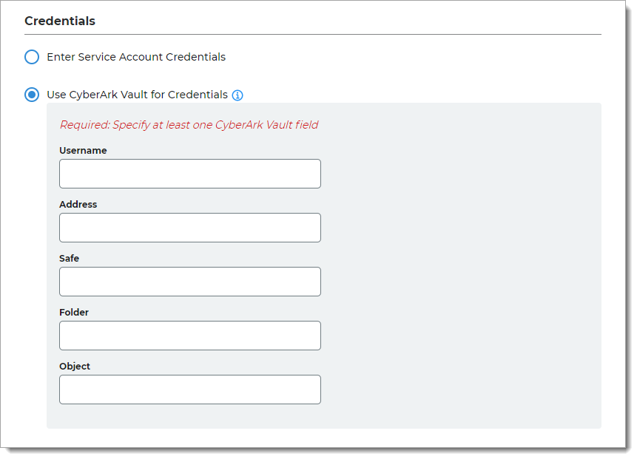637x459 pixels.
Task: Activate the Folder text box
Action: coord(190,336)
